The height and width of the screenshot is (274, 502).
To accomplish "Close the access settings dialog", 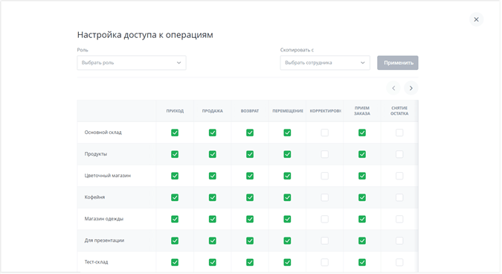I will (476, 19).
